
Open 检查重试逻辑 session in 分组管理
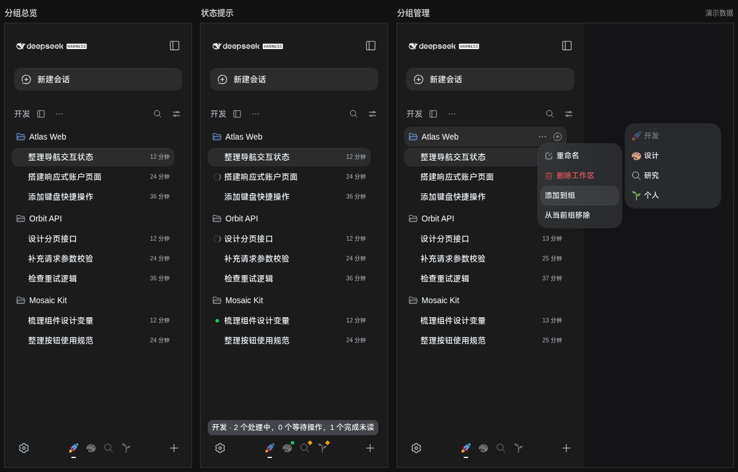click(x=485, y=279)
